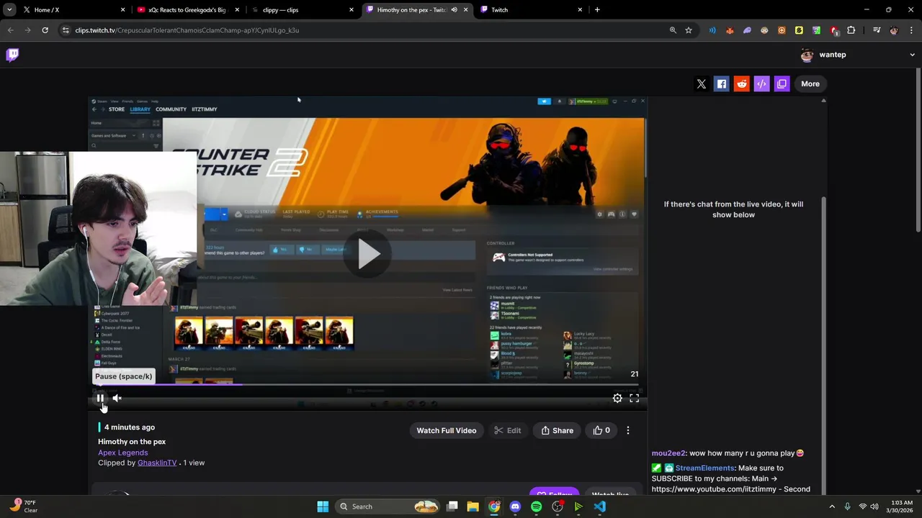This screenshot has height=518, width=922.
Task: Mute the Himothy tab via speaker icon
Action: coord(454,10)
